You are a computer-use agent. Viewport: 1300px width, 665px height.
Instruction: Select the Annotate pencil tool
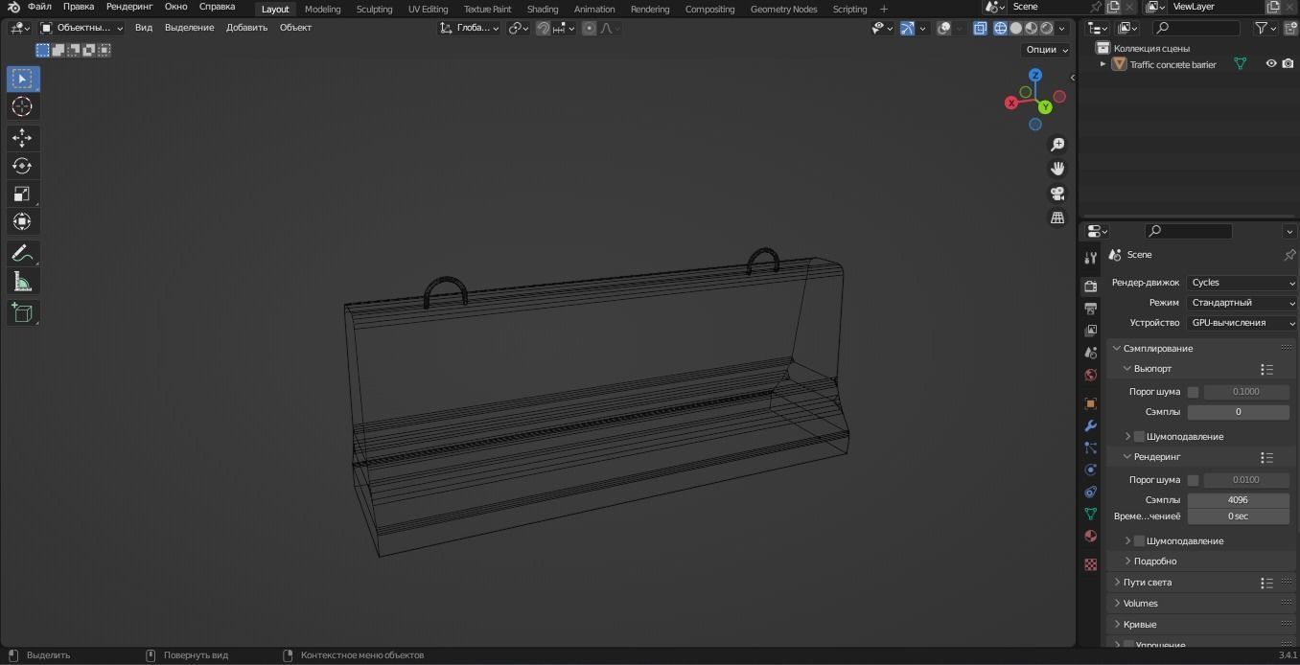click(22, 254)
